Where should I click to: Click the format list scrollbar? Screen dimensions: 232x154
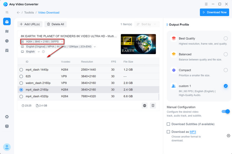click(x=159, y=97)
